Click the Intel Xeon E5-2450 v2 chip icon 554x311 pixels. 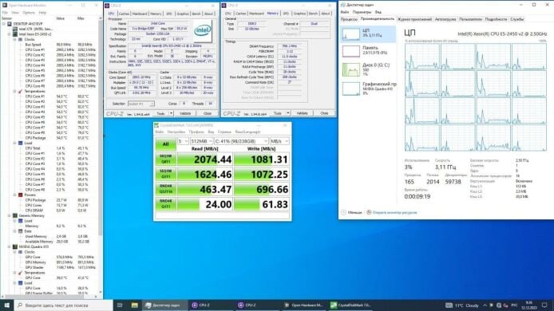[x=15, y=34]
